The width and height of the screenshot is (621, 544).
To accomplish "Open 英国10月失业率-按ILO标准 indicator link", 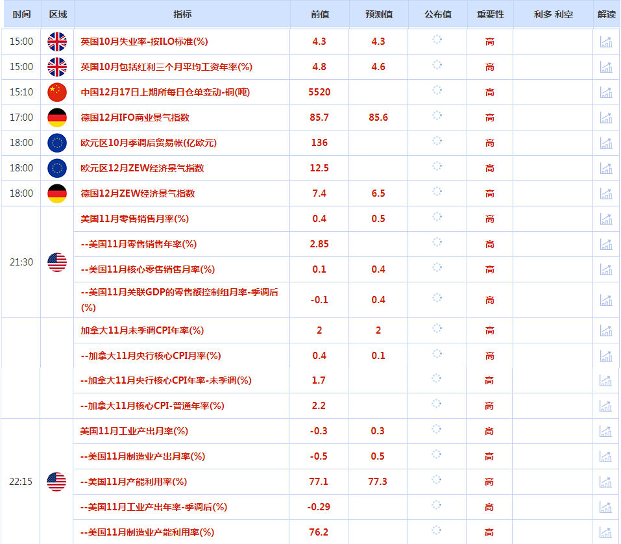I will pos(144,42).
